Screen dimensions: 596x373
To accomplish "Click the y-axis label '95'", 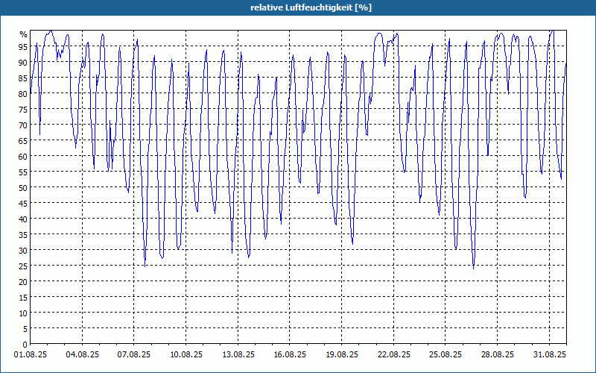I will (24, 47).
